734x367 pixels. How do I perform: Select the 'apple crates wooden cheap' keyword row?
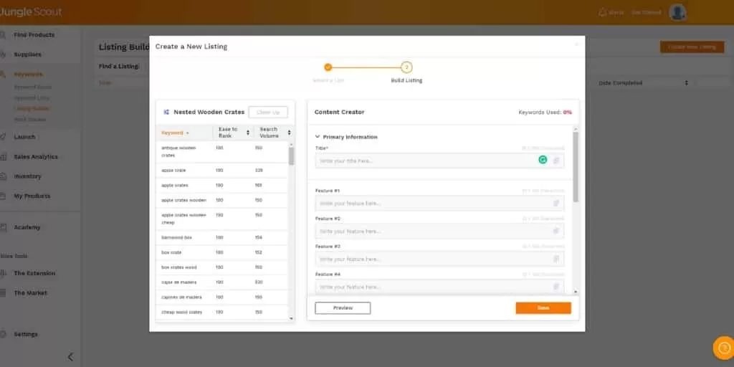222,219
